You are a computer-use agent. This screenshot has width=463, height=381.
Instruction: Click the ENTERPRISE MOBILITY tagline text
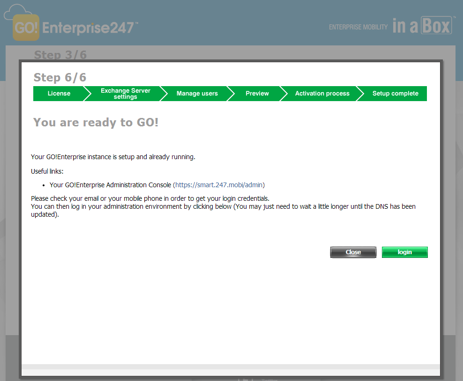tap(358, 27)
